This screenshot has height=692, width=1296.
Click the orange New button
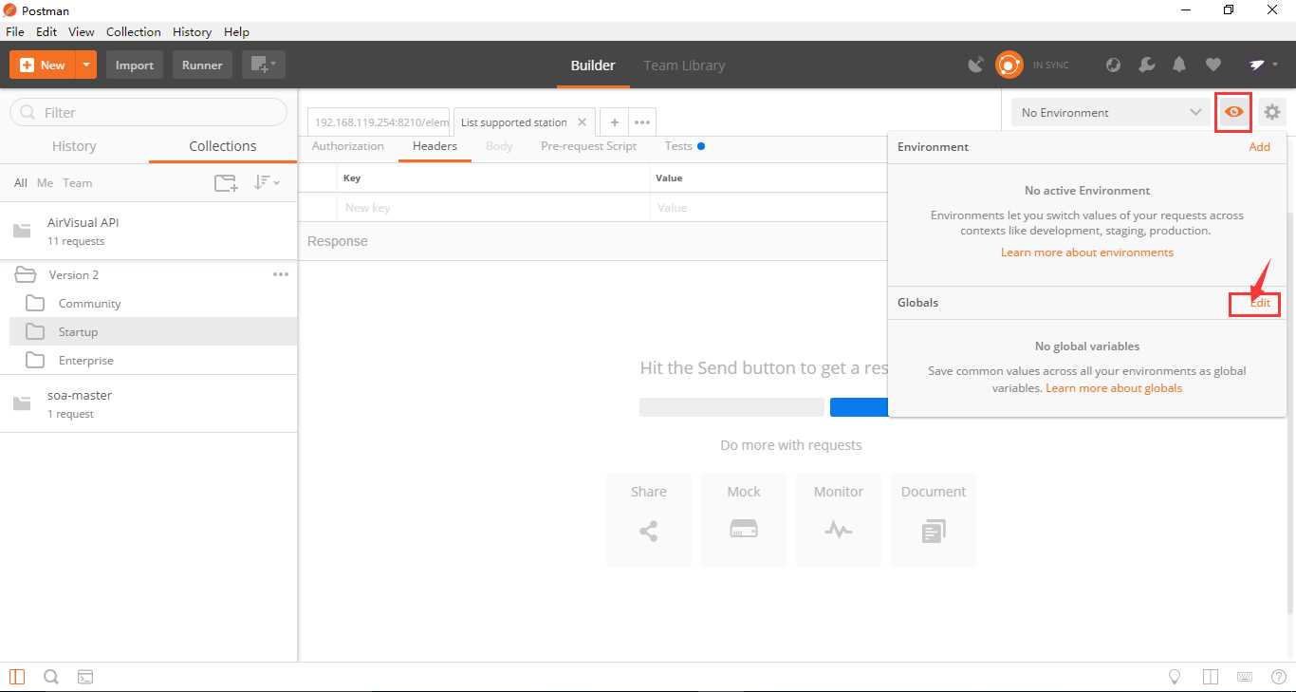43,65
